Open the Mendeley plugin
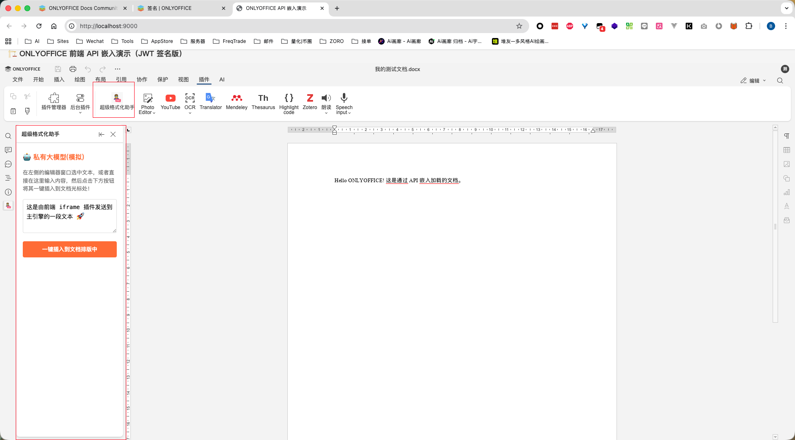The image size is (795, 440). (x=237, y=102)
